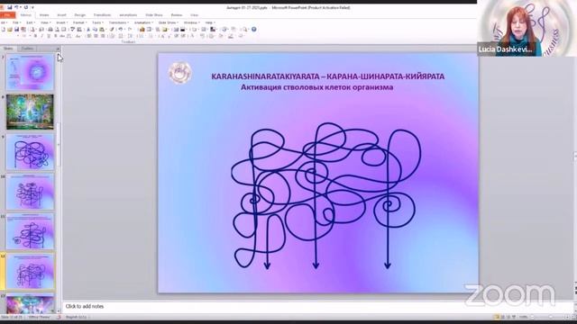Open the classic Window menu dropdown
The width and height of the screenshot is (577, 324).
coord(191,22)
